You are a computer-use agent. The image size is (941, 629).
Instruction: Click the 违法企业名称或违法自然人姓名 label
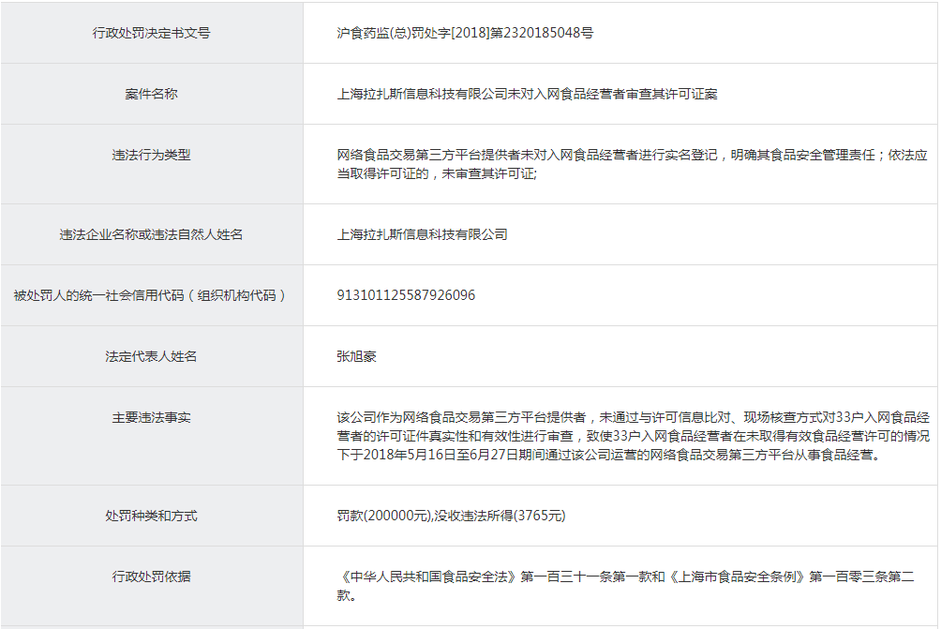click(x=151, y=234)
